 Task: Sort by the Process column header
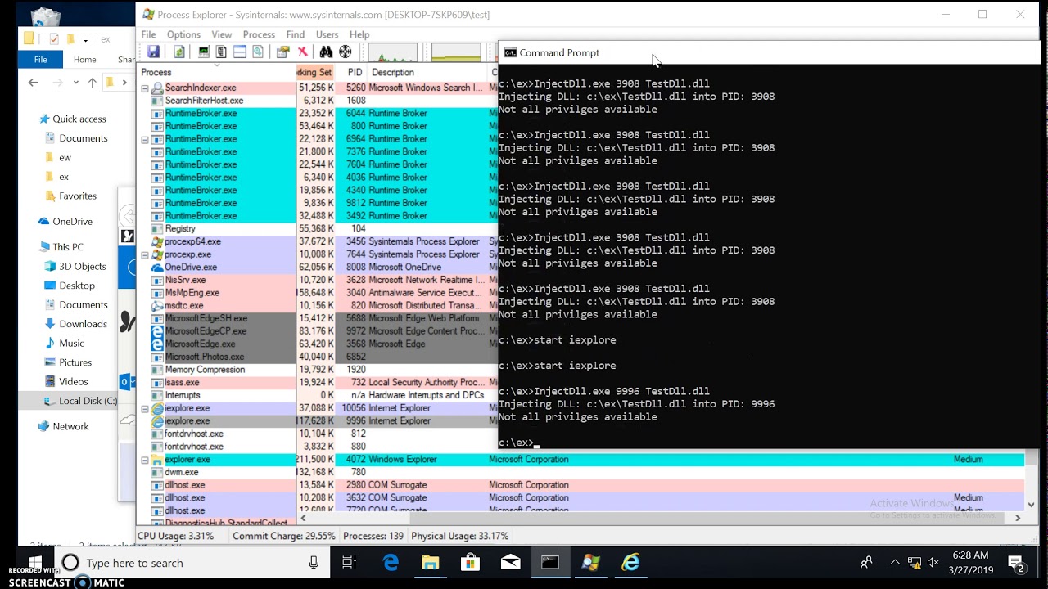click(x=216, y=72)
